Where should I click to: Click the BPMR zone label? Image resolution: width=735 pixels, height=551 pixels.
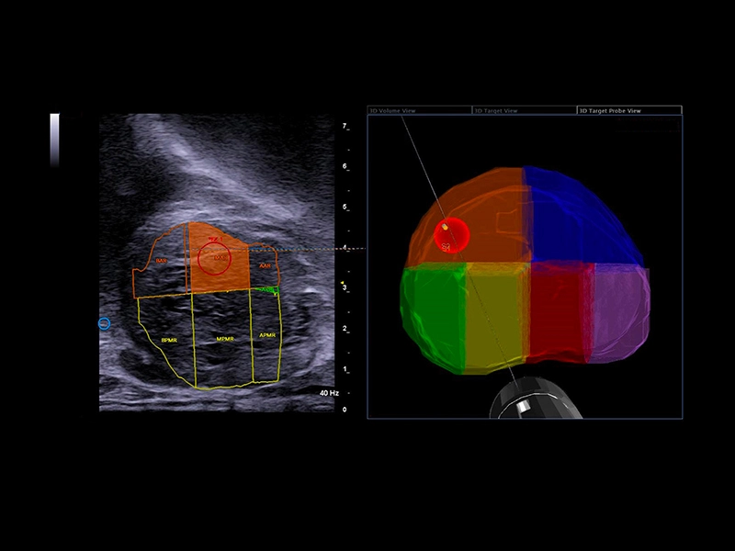(x=168, y=339)
